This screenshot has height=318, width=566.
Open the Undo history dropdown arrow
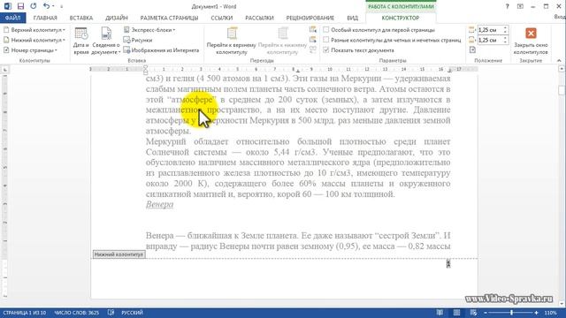pos(53,6)
